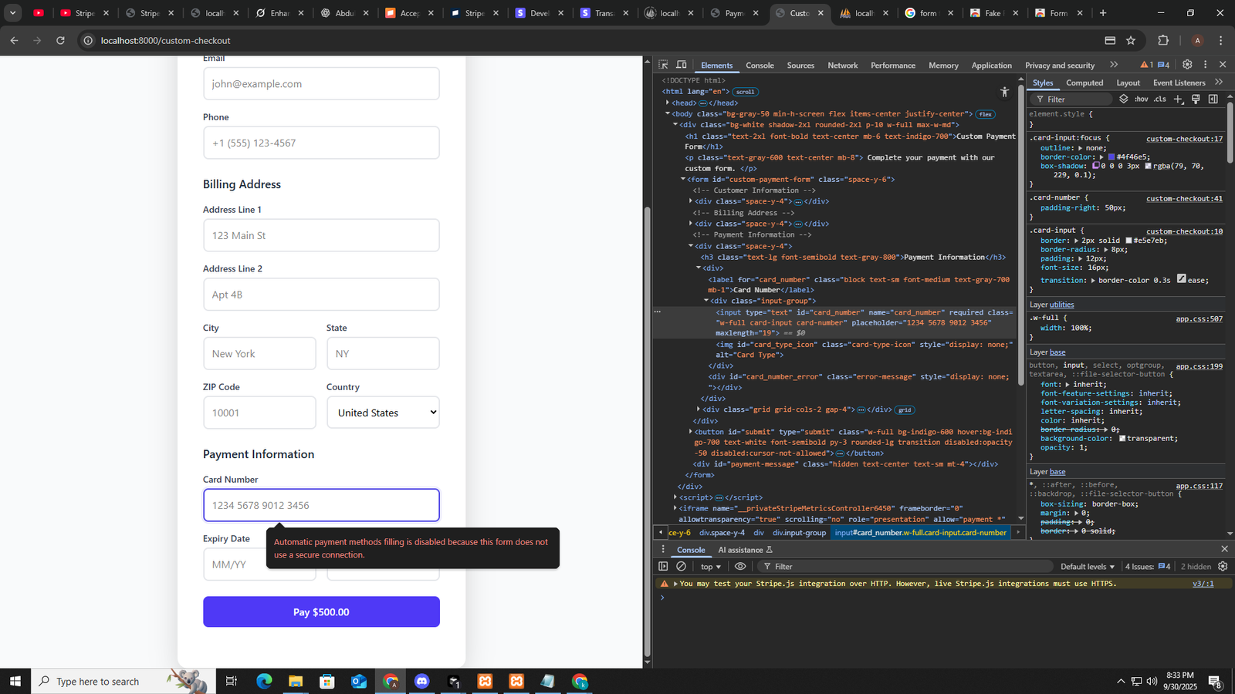
Task: Expand the Default levels console dropdown
Action: click(1087, 567)
